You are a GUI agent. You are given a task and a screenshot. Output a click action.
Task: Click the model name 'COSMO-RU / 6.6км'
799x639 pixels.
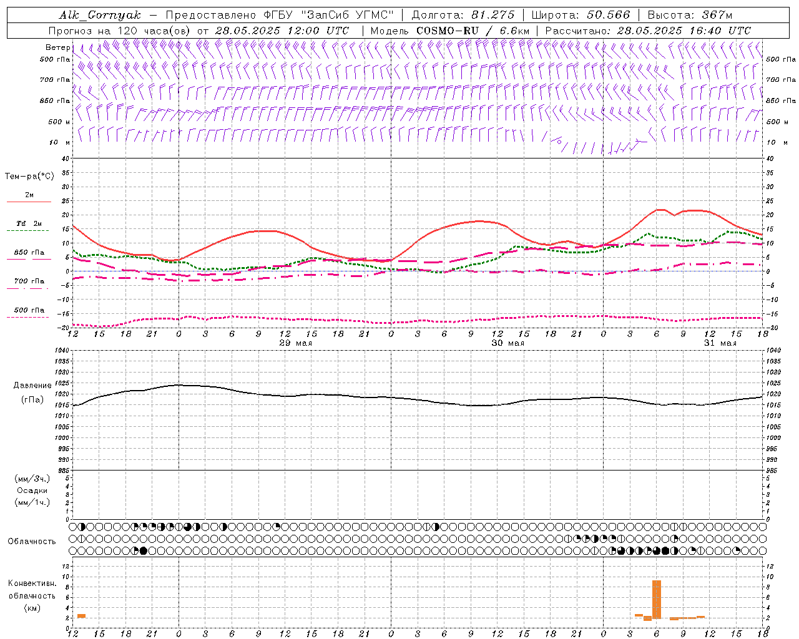[473, 31]
